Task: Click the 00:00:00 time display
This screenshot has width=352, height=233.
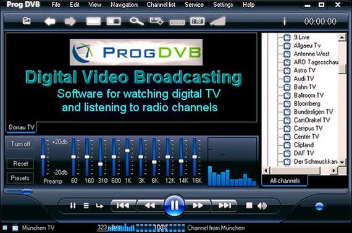Action: [x=321, y=22]
